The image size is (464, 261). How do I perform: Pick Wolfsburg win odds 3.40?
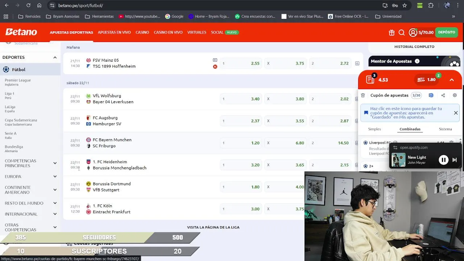point(241,99)
